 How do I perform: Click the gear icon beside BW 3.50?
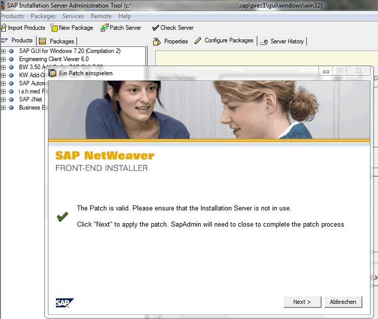(x=11, y=67)
